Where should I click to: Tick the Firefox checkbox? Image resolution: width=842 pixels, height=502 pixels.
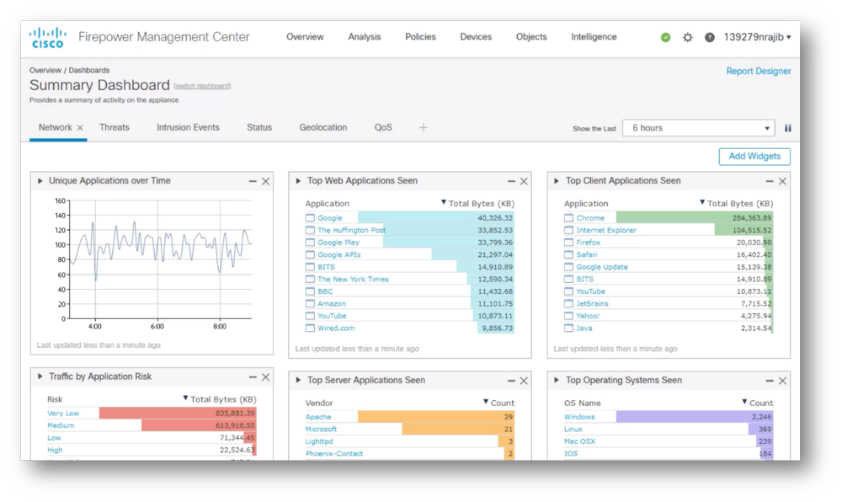point(568,243)
